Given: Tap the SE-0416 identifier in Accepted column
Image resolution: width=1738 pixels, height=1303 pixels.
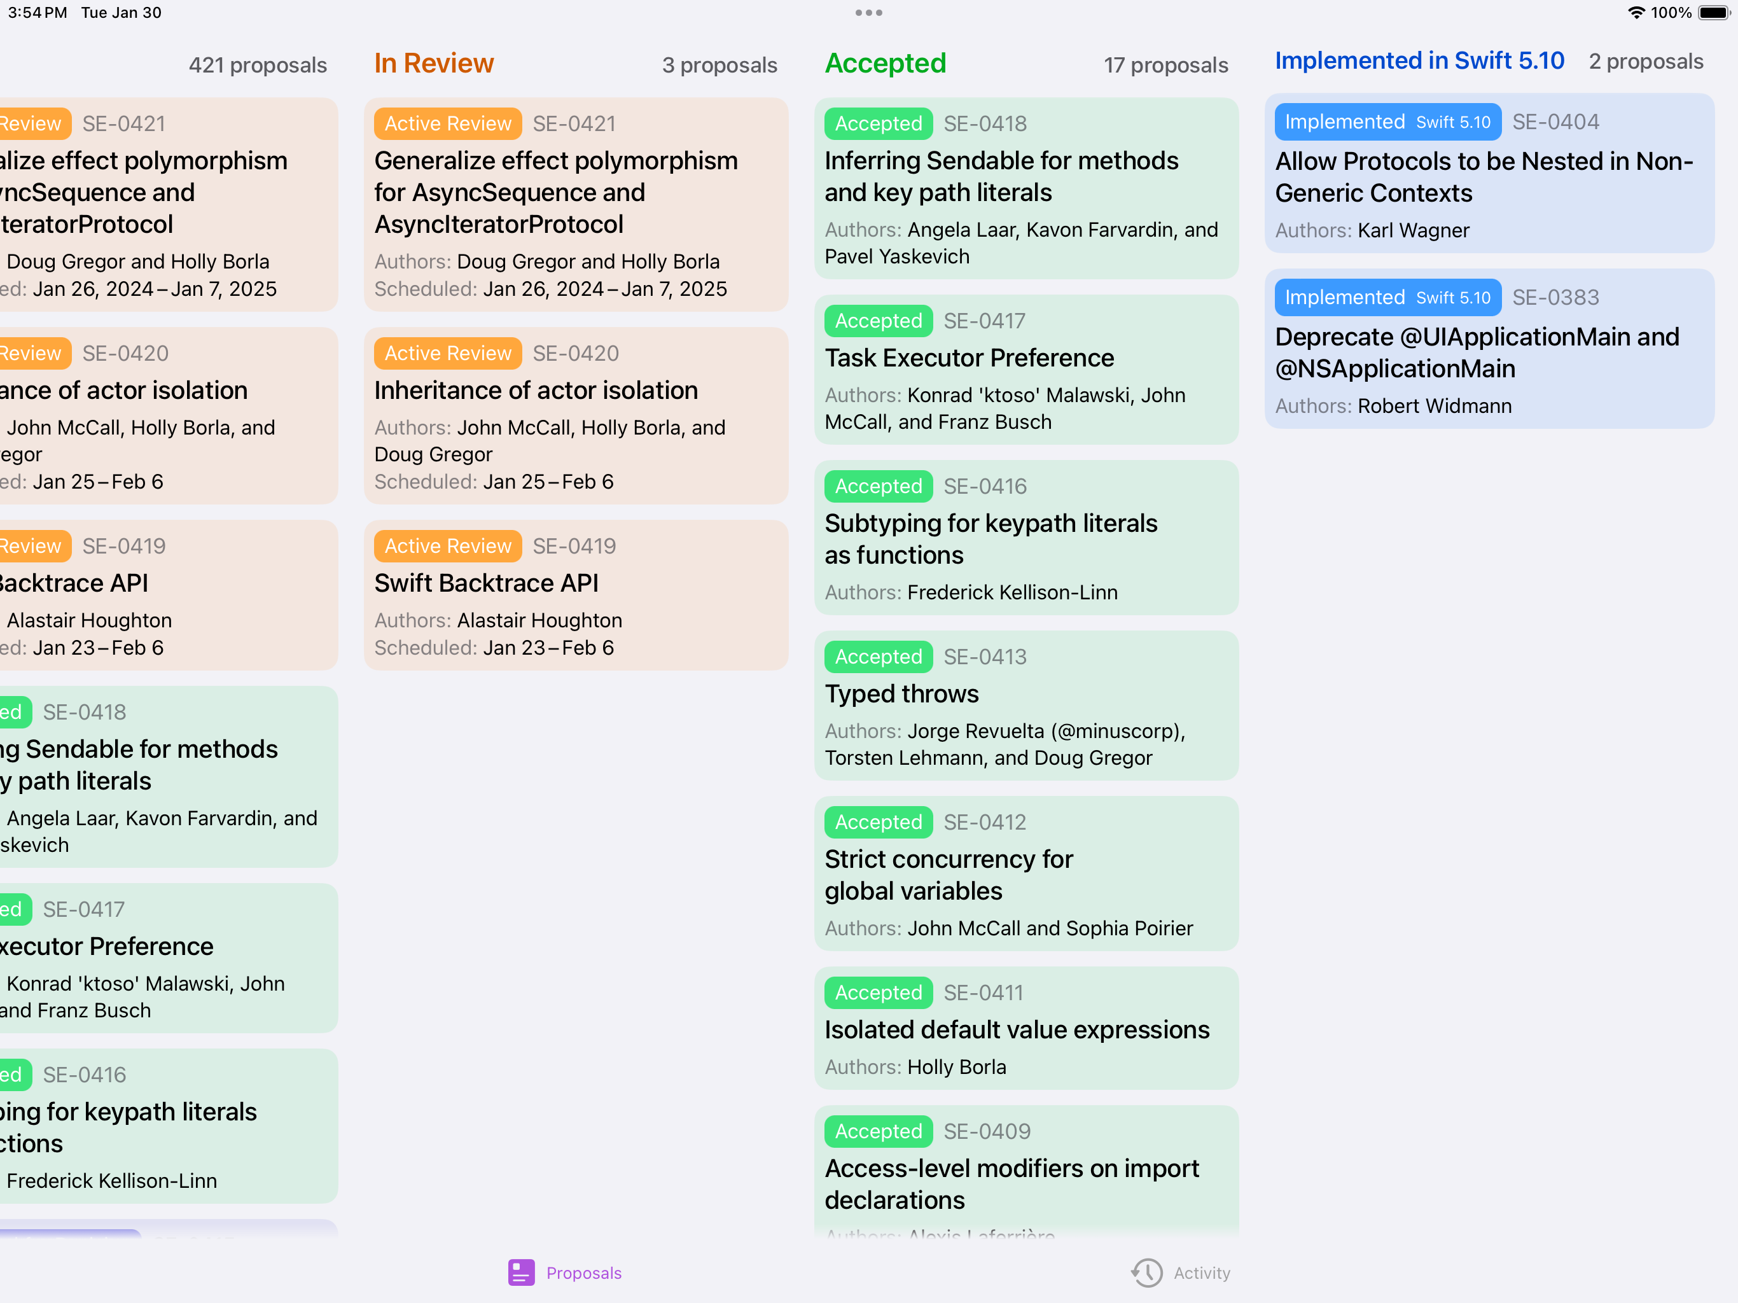Looking at the screenshot, I should (x=985, y=487).
